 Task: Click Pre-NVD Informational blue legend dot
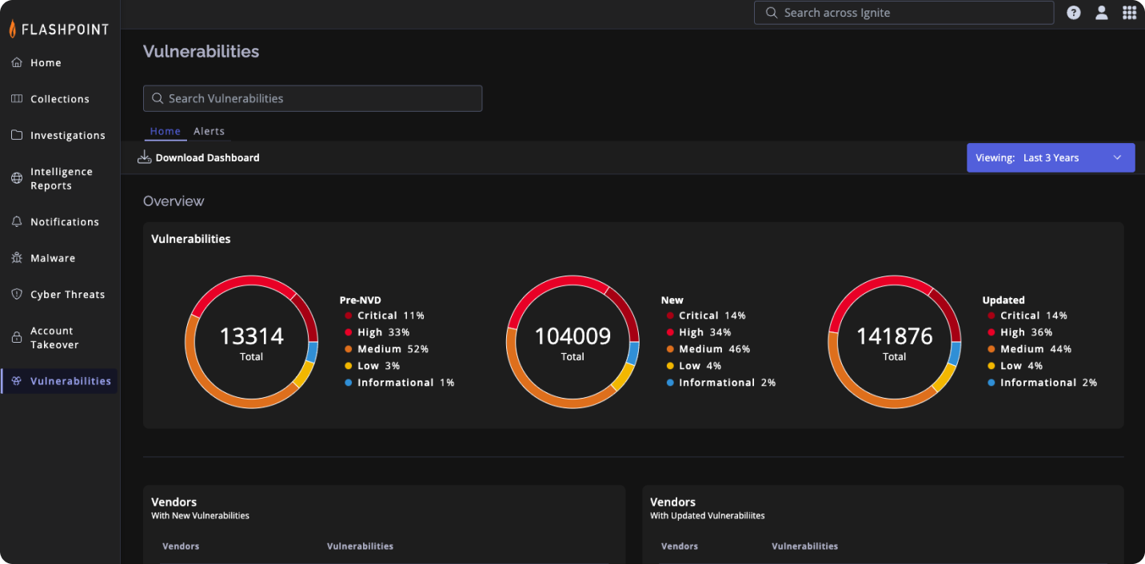click(x=349, y=383)
